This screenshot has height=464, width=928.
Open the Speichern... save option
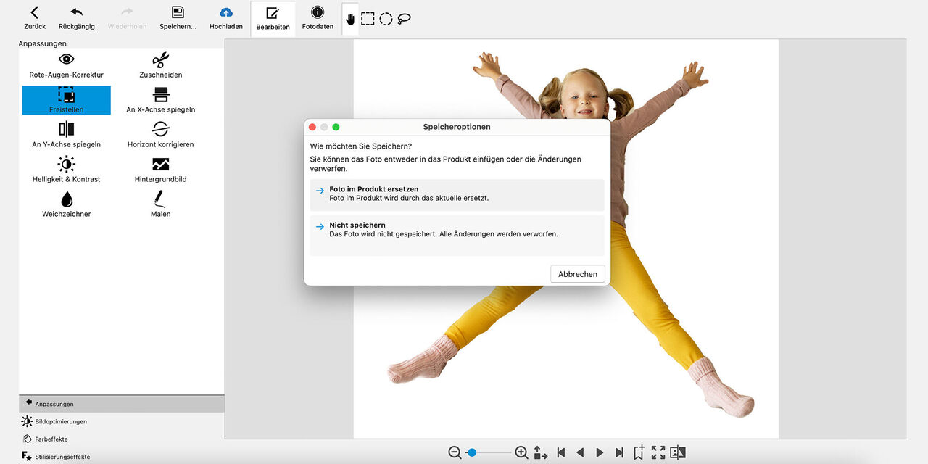tap(178, 19)
